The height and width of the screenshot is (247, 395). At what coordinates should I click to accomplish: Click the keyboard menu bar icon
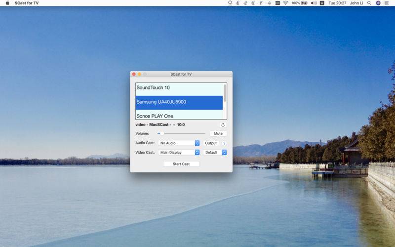[x=277, y=3]
